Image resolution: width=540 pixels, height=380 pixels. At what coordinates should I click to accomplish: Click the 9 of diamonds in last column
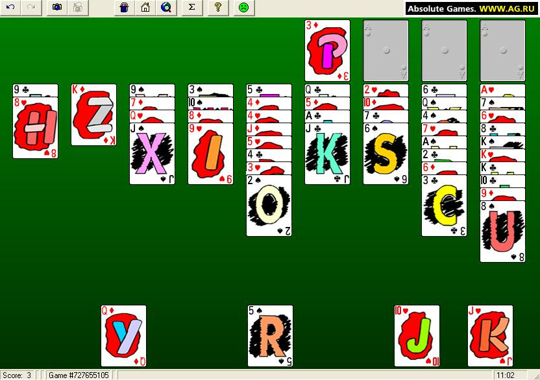point(503,195)
